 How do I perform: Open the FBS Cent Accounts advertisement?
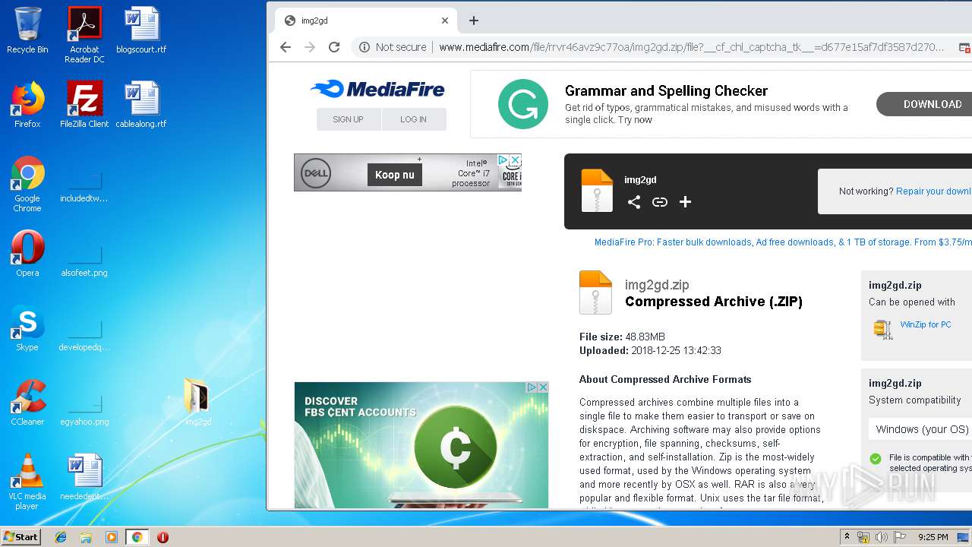pyautogui.click(x=421, y=445)
